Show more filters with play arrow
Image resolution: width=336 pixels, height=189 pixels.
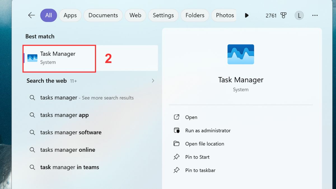click(247, 15)
